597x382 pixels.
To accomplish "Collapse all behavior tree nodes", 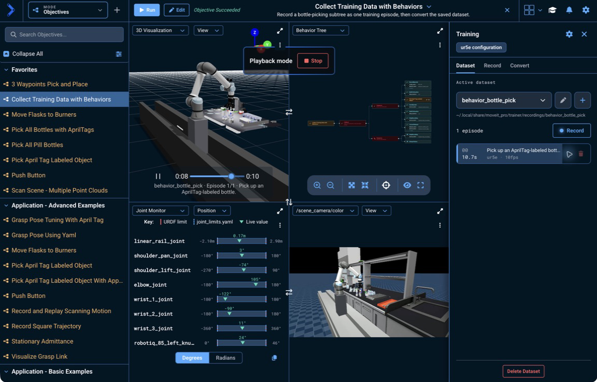I will pos(365,185).
